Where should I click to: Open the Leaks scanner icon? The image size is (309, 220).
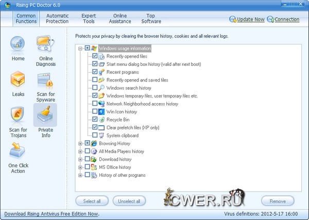(18, 81)
